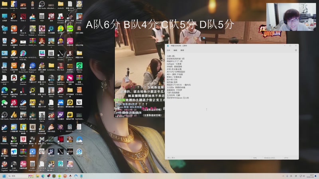
Task: Open the Mini Bash desktop icon
Action: pyautogui.click(x=61, y=66)
